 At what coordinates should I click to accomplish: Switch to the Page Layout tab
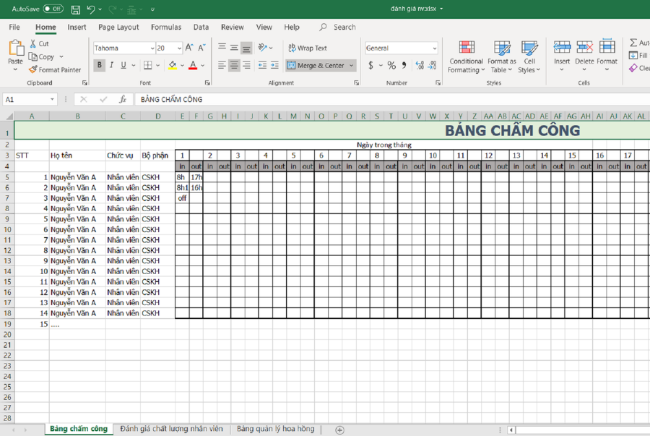[118, 27]
